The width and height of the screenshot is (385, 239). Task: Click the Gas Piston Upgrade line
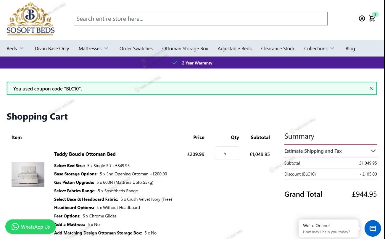point(104,182)
